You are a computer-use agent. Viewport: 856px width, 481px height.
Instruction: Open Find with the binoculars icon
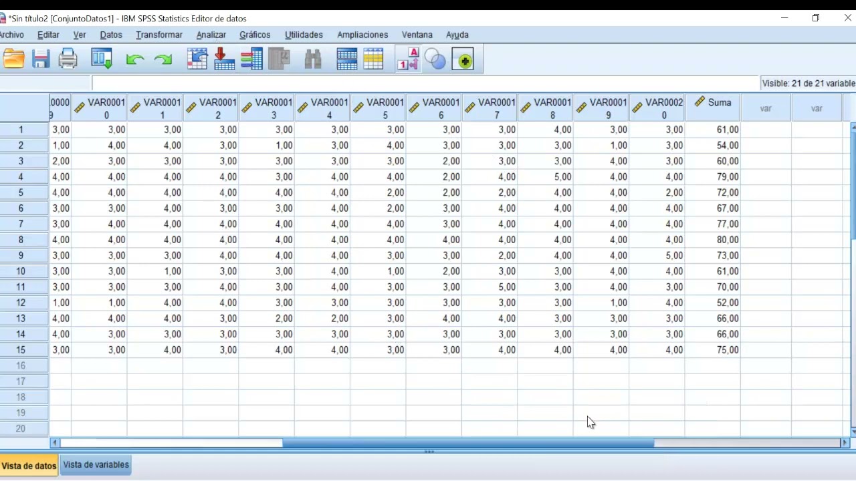313,59
